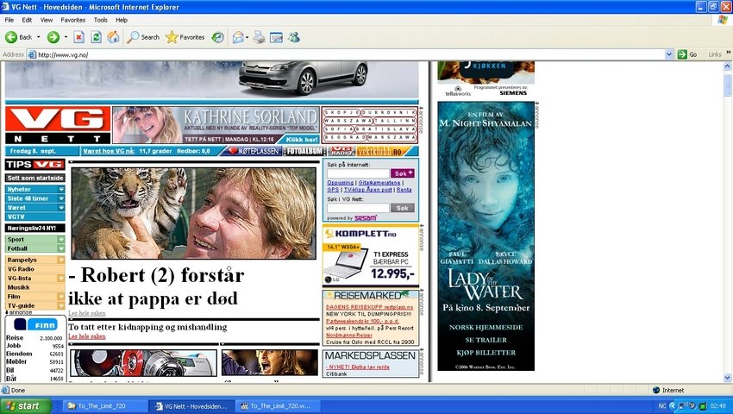Open VG Radio sidebar link
Viewport: 733px width, 414px height.
point(35,269)
